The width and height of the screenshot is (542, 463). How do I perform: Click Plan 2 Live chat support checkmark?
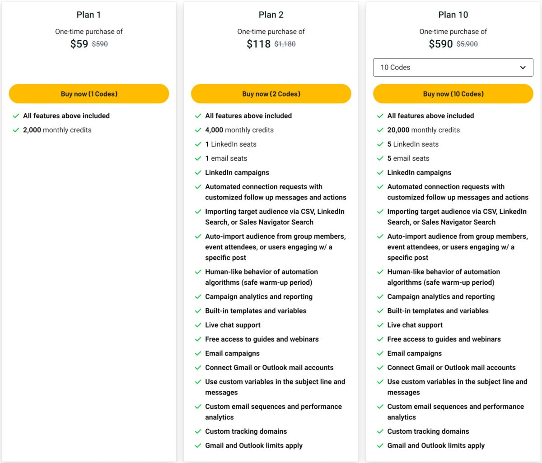pos(198,325)
